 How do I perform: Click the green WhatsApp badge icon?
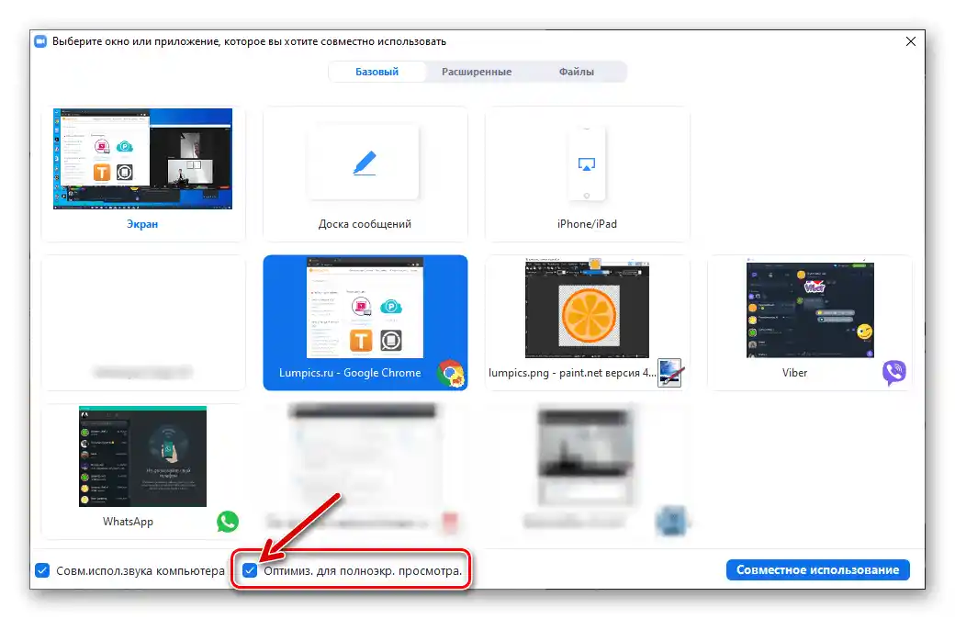(227, 522)
